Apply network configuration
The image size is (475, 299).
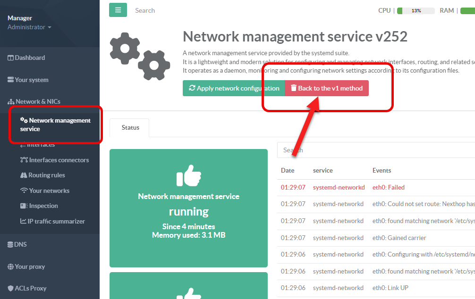click(234, 88)
